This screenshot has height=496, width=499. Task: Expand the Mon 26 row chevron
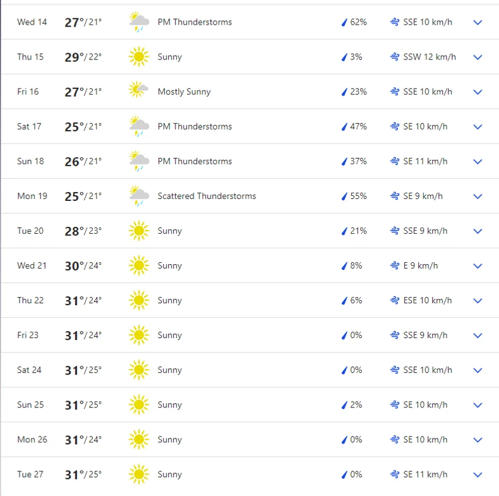[x=478, y=440]
